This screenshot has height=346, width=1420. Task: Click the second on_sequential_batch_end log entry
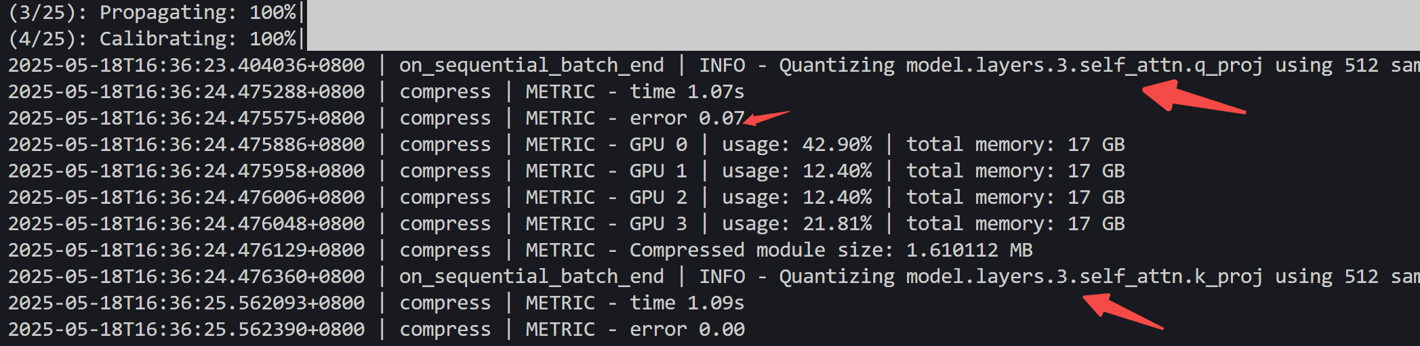(x=531, y=277)
